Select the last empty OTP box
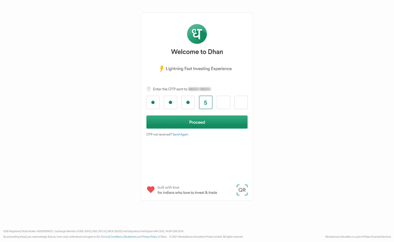 [x=241, y=102]
